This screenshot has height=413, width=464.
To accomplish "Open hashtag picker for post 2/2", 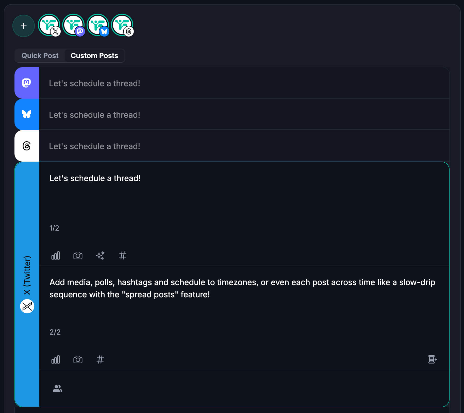I will click(100, 359).
